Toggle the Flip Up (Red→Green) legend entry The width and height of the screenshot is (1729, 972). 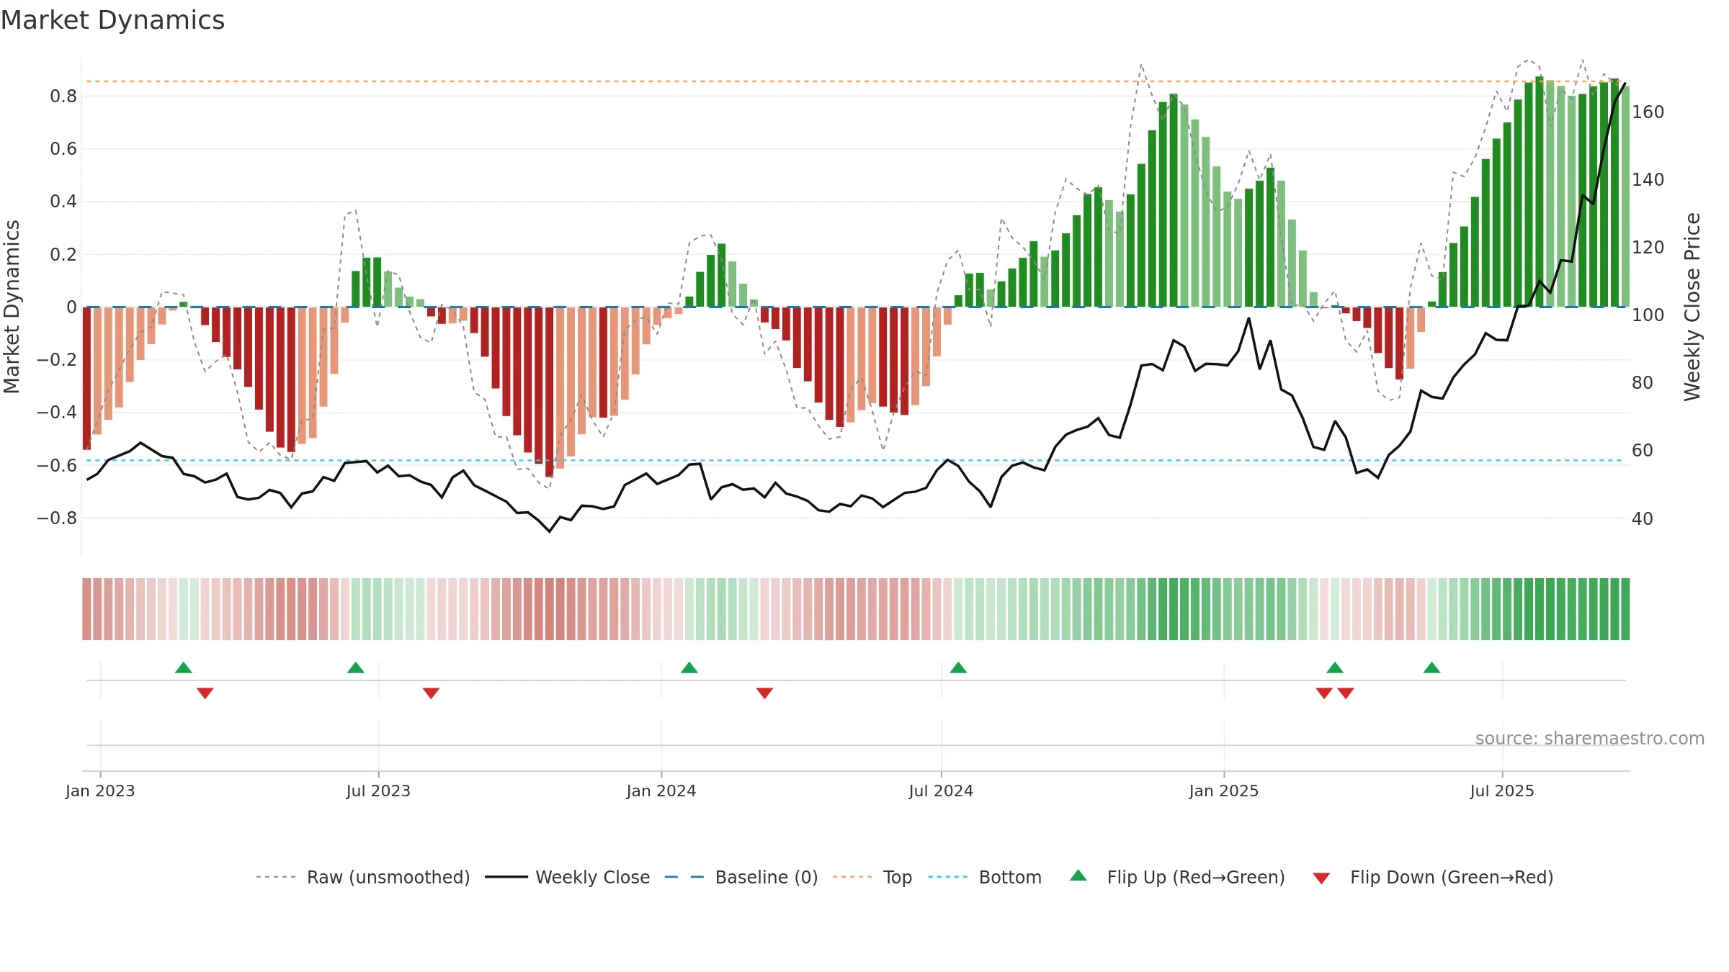click(1177, 877)
